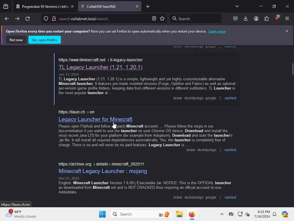Screen dimensions: 294x221
Task: Expand the list all tabs chevron
Action: pos(237,6)
